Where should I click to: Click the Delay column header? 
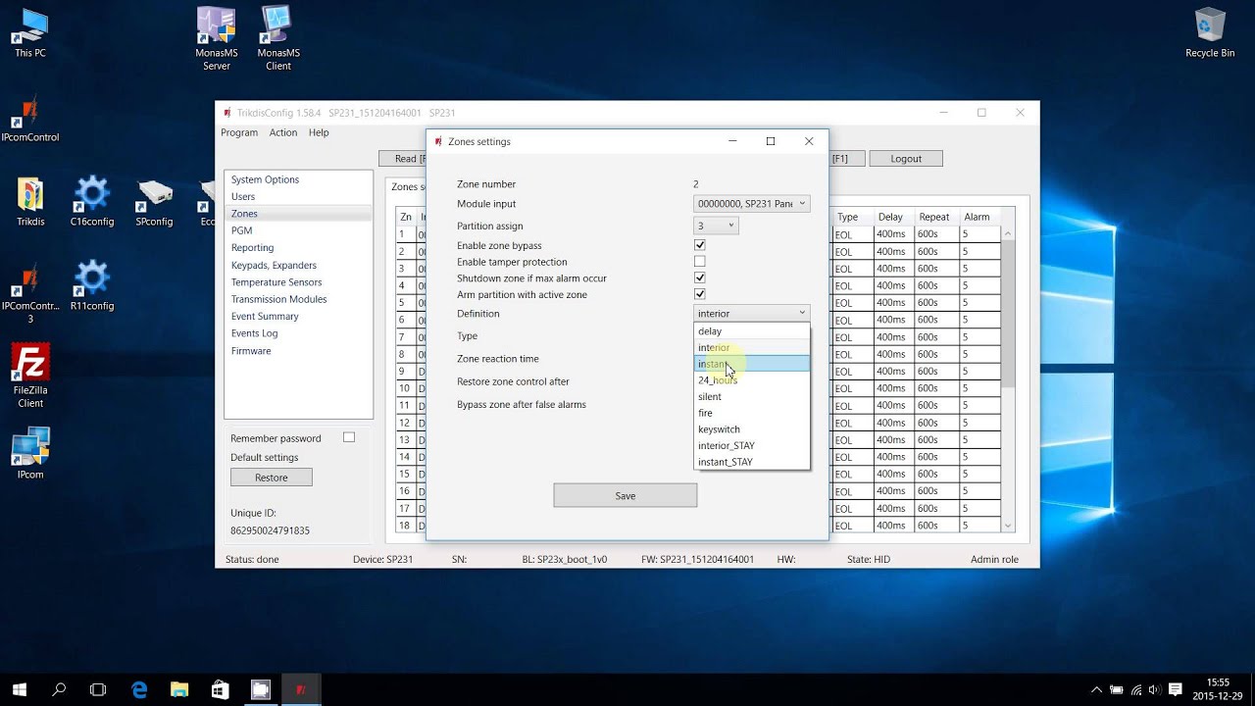[x=890, y=217]
